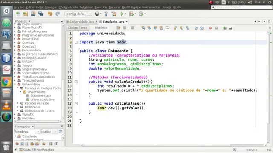Click the Código-Fonte view button
The width and height of the screenshot is (273, 153).
[x=78, y=28]
